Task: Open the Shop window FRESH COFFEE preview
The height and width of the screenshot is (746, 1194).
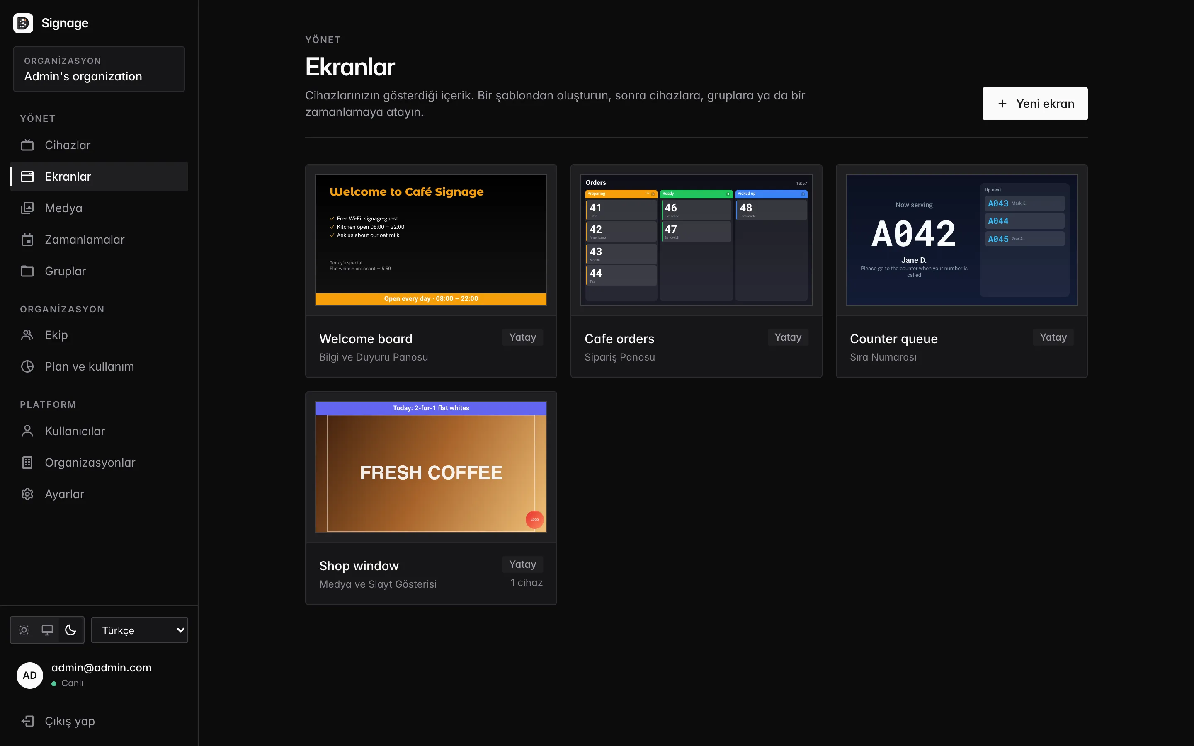Action: click(x=431, y=467)
